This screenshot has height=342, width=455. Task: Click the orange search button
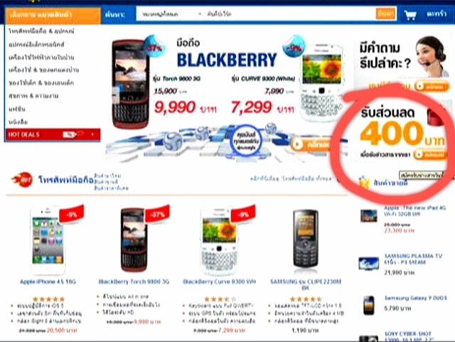pos(385,14)
